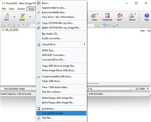Open the File menu
Image resolution: width=151 pixels, height=122 pixels.
[x=4, y=9]
